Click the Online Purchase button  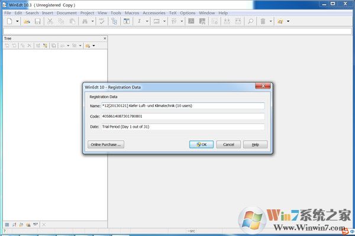pos(106,144)
